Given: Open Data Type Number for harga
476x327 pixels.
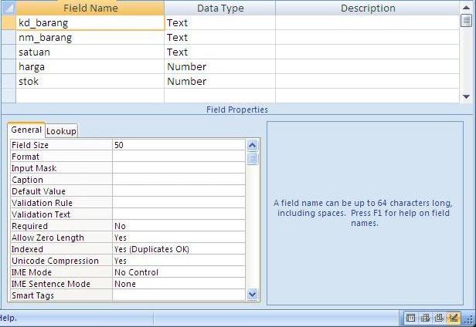Looking at the screenshot, I should [x=220, y=66].
